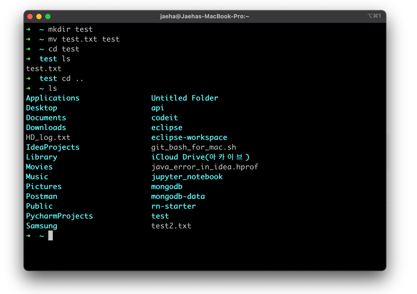
Task: Click the eclipse directory entry
Action: pos(167,127)
